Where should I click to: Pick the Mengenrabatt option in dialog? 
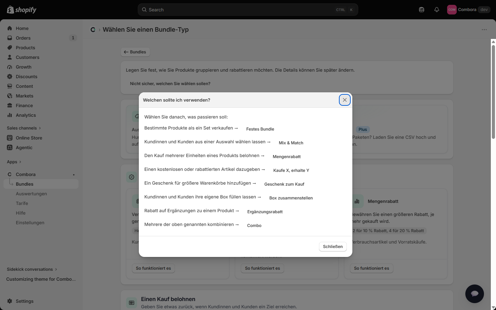pyautogui.click(x=287, y=157)
